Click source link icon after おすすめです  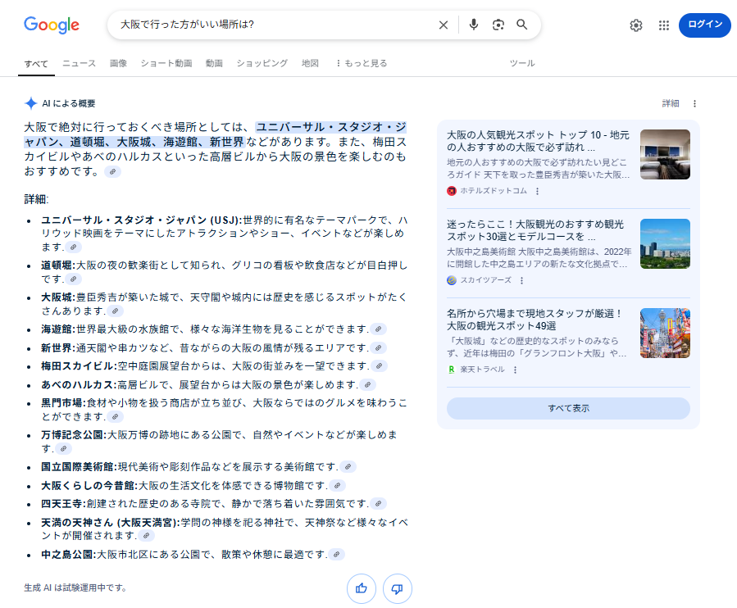tap(113, 172)
